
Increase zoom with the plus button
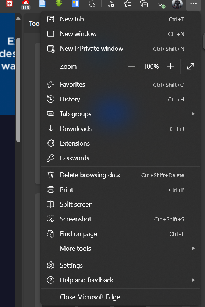[170, 67]
